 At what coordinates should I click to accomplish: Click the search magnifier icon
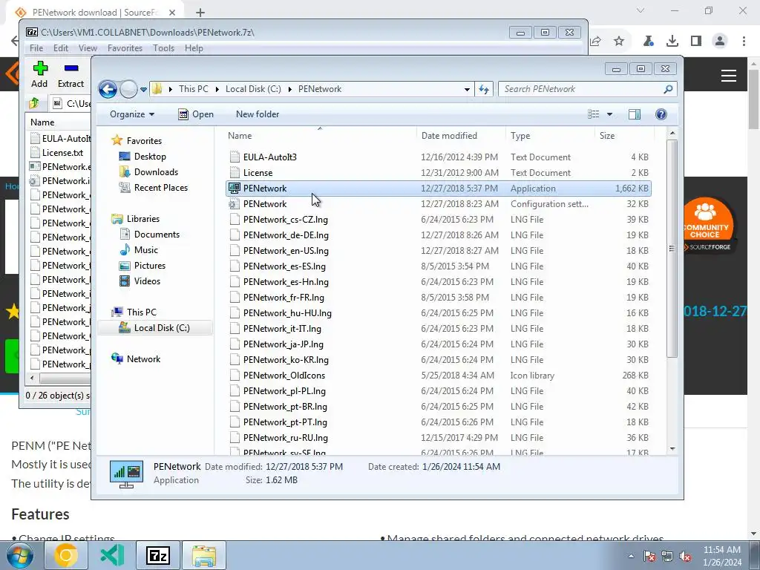[x=668, y=89]
